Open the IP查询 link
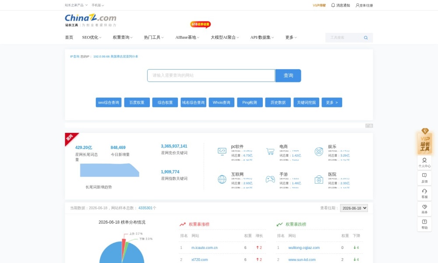The image size is (438, 263). (74, 57)
